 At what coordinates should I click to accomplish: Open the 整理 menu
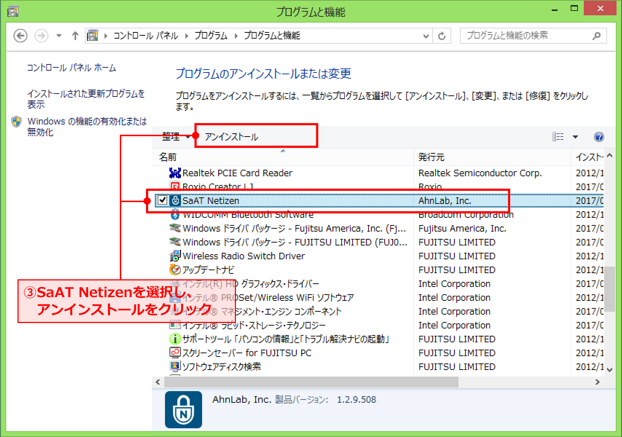point(176,137)
